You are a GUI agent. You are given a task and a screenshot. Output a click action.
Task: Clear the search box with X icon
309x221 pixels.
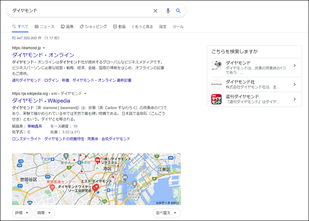tap(155, 11)
